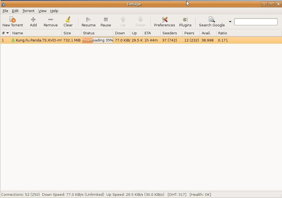Open Preferences via the tools icon
Image resolution: width=282 pixels, height=198 pixels.
point(165,19)
